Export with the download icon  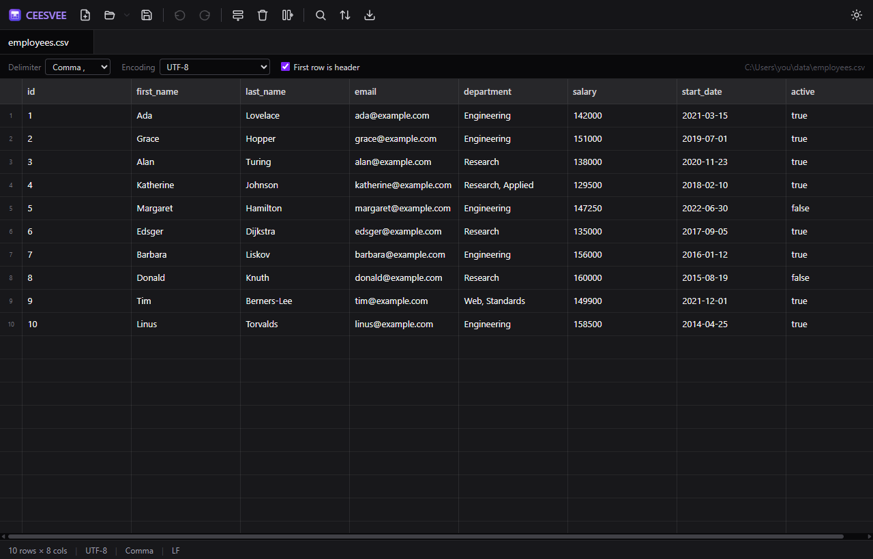[x=370, y=15]
